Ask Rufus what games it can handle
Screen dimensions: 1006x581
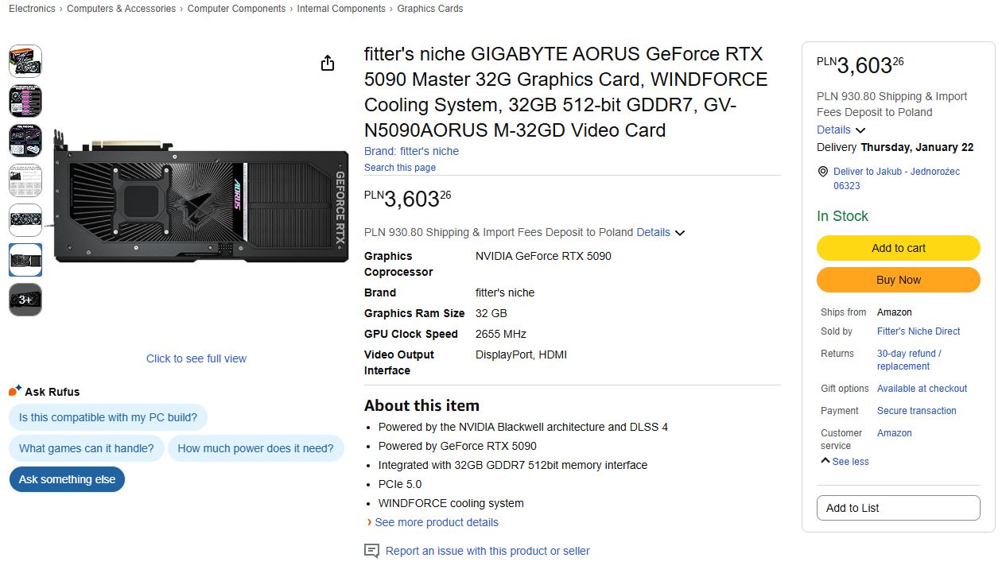(x=86, y=448)
